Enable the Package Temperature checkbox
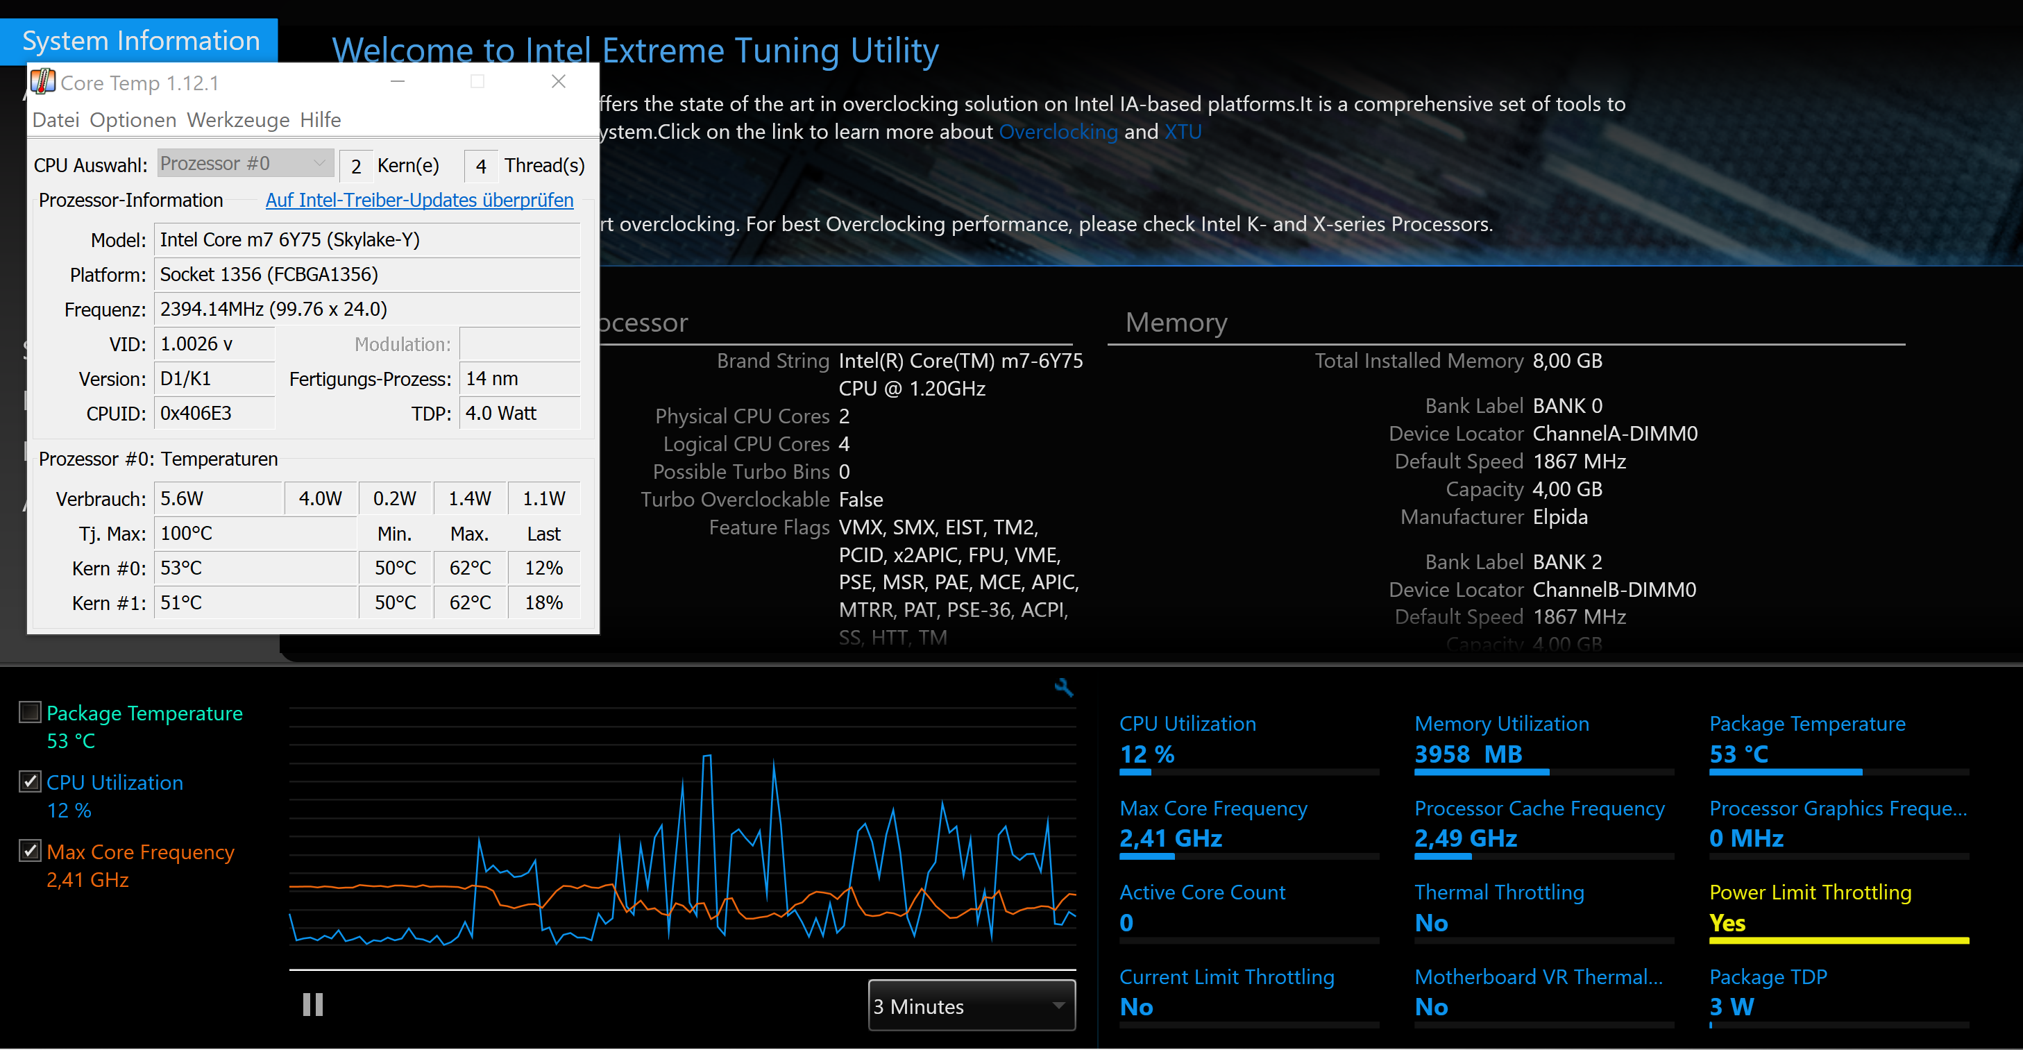The image size is (2023, 1050). pyautogui.click(x=30, y=712)
